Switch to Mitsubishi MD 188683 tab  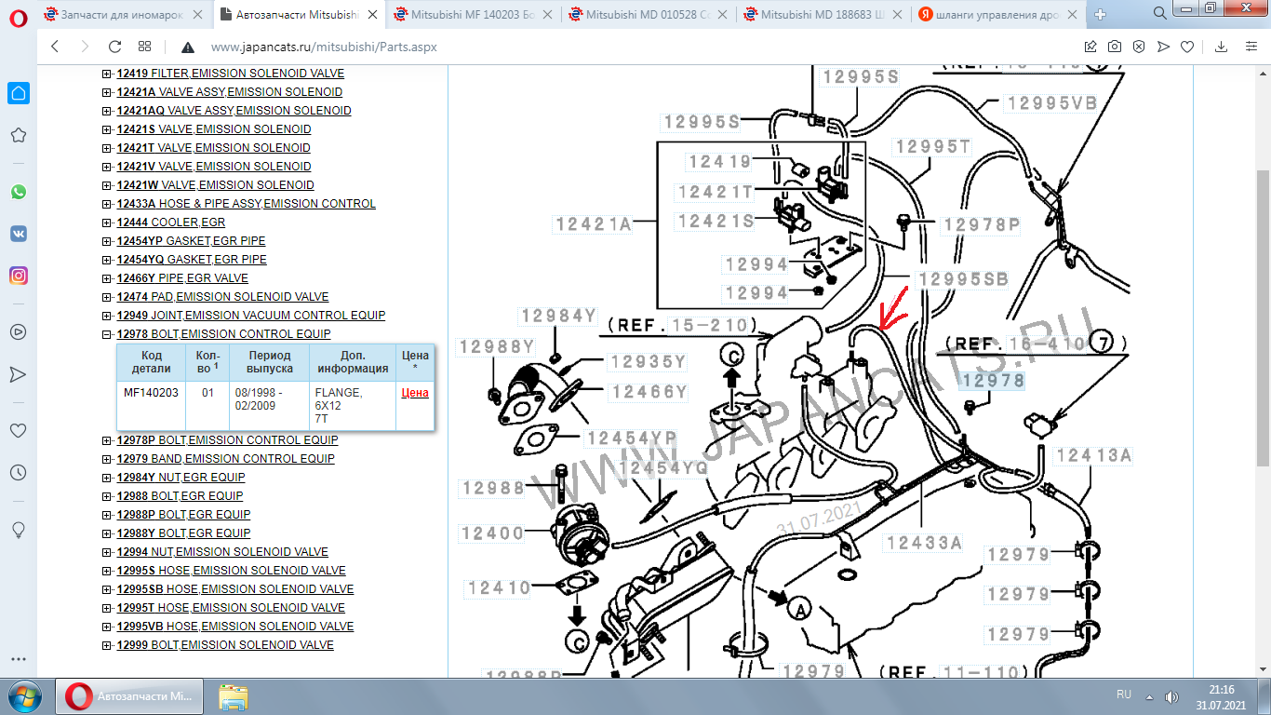click(x=823, y=14)
